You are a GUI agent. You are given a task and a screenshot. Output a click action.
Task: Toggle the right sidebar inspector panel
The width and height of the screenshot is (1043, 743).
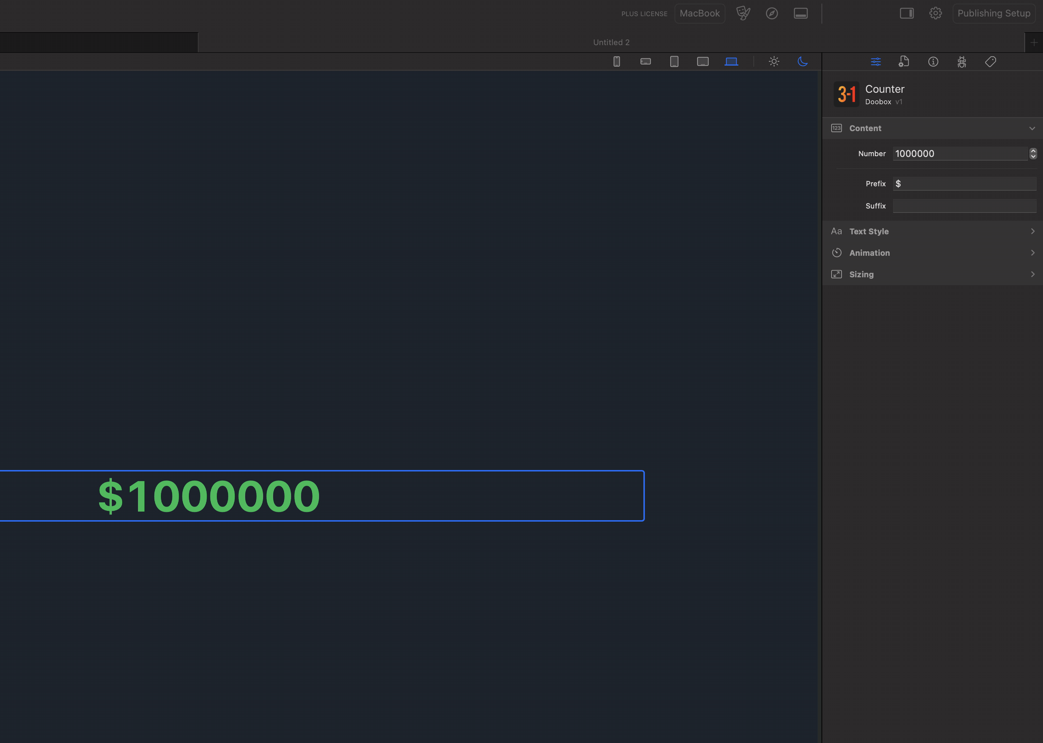(x=906, y=13)
